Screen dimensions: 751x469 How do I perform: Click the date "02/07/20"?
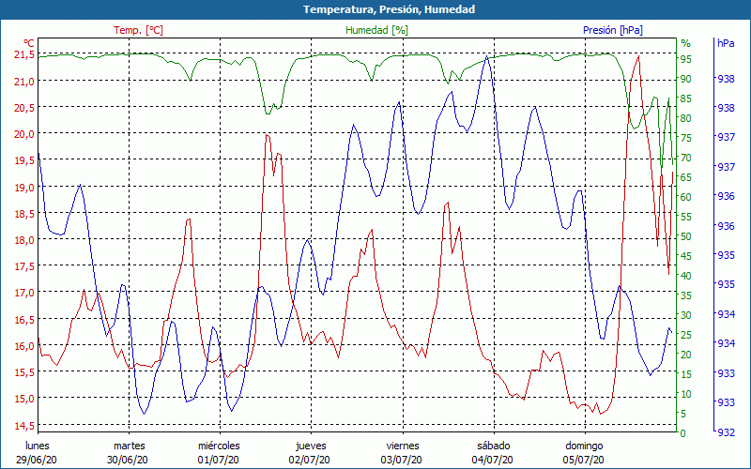coord(310,460)
